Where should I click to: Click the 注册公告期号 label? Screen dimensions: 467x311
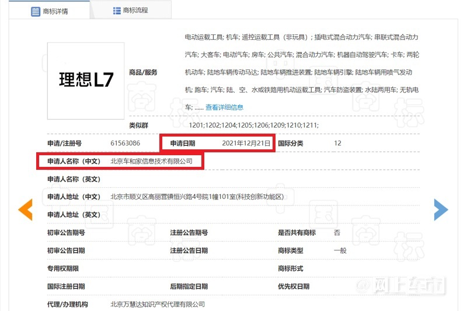point(189,232)
